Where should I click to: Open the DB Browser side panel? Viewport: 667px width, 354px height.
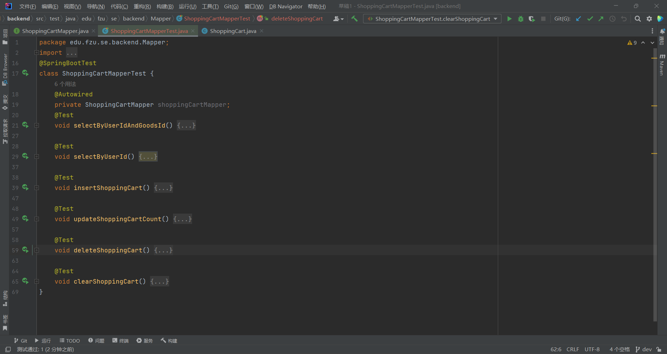(5, 69)
